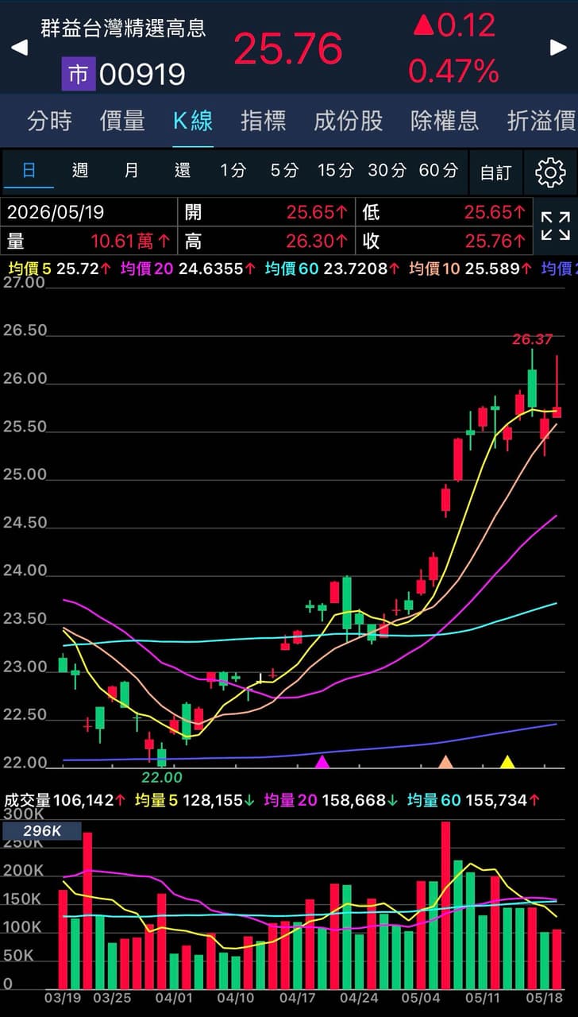Viewport: 578px width, 1017px height.
Task: Select the 月 monthly period
Action: click(132, 170)
